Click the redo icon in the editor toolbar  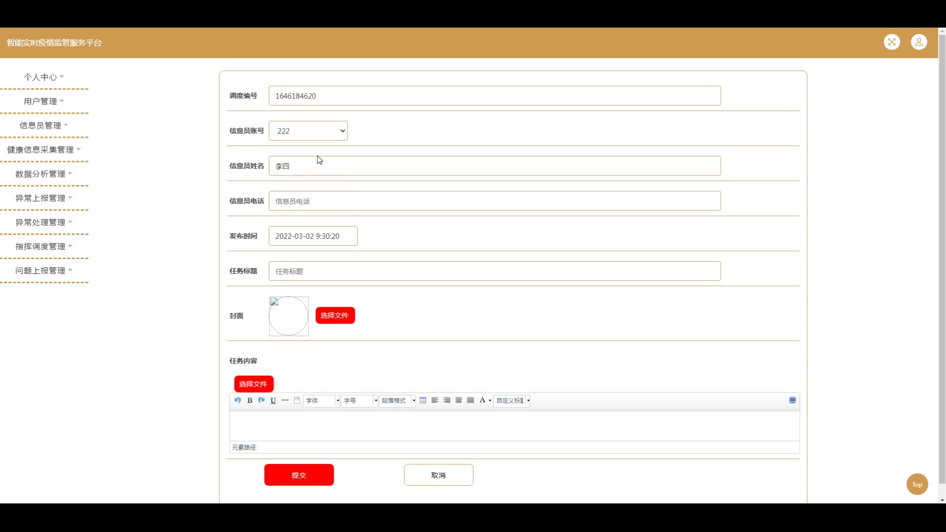(x=262, y=400)
